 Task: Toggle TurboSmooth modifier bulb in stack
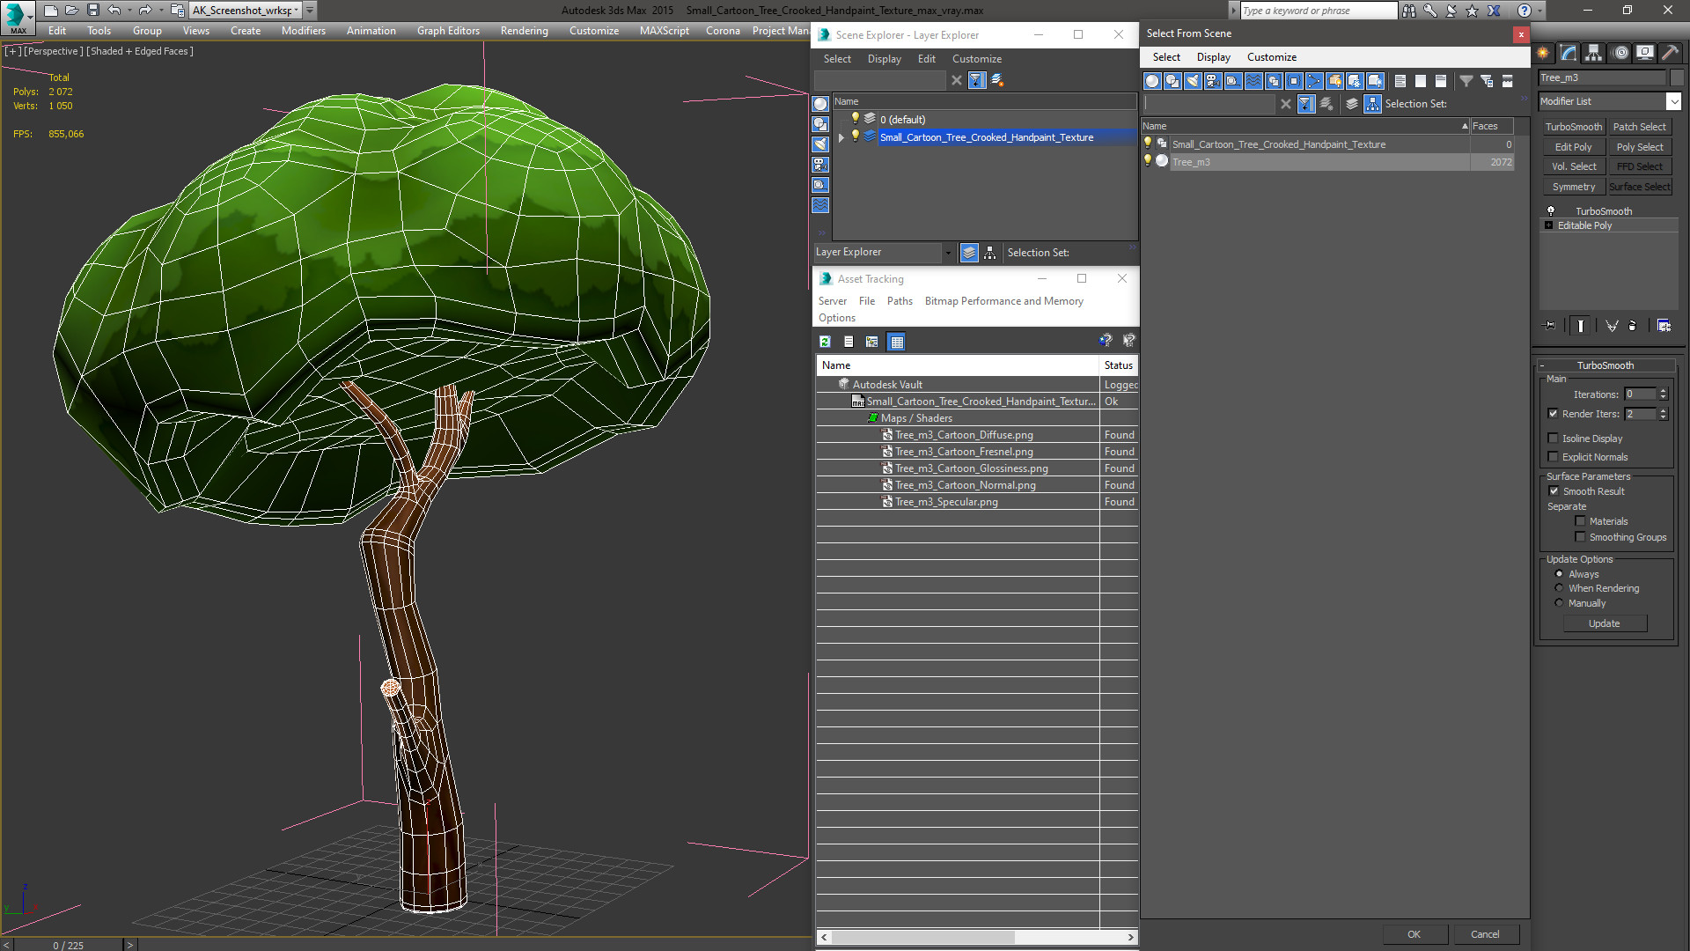(x=1551, y=211)
